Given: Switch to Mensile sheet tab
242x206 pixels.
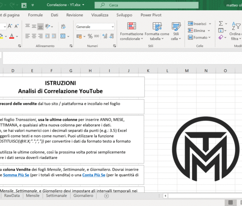Looking at the screenshot, I should pos(33,196).
